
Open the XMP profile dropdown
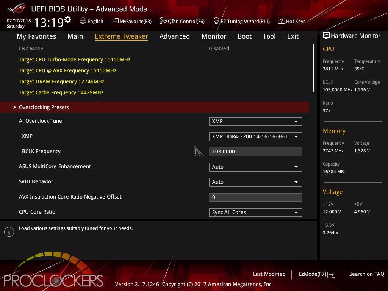[x=256, y=136]
